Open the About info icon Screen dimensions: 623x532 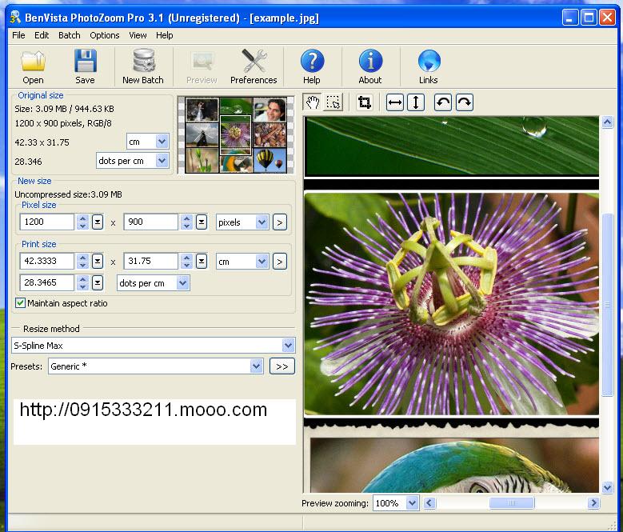pos(370,61)
